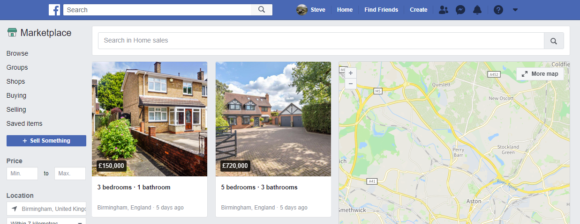Screen dimensions: 580x224
Task: Zoom in on the map
Action: click(350, 73)
